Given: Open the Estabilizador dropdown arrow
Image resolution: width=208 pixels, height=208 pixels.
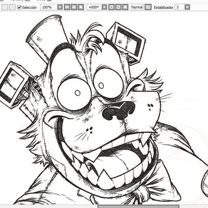Looking at the screenshot, I should 187,7.
